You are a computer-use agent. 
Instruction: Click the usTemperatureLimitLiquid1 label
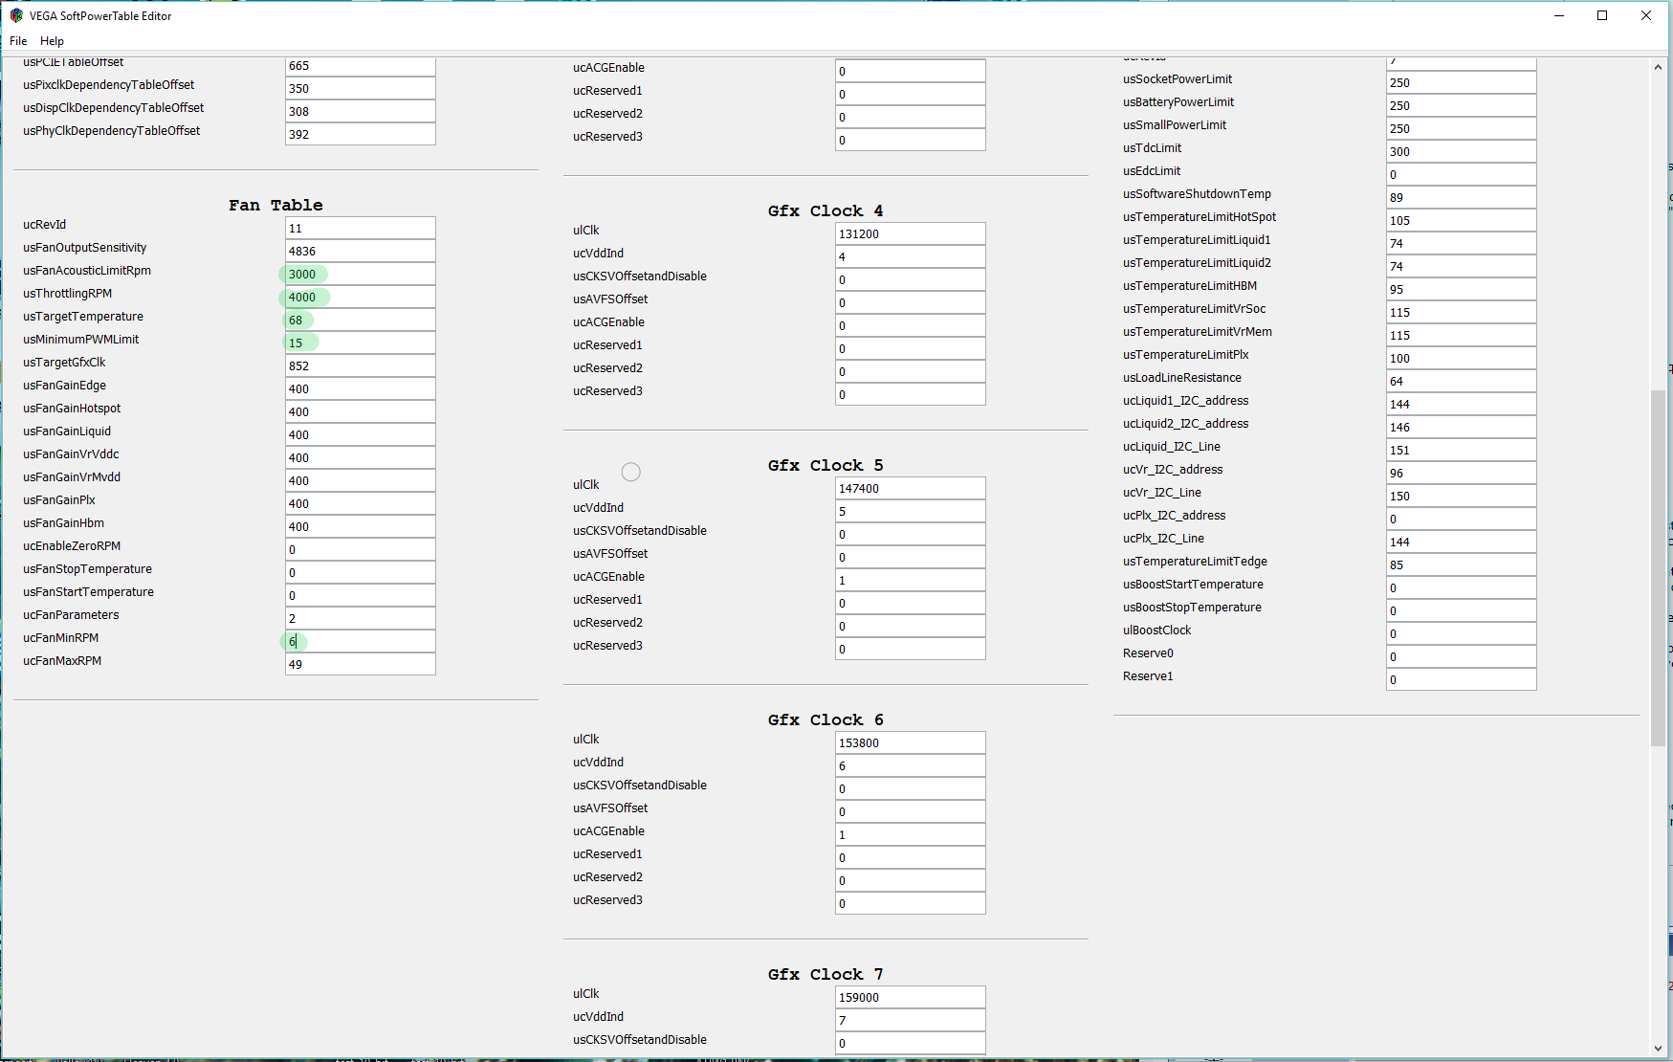click(x=1197, y=240)
